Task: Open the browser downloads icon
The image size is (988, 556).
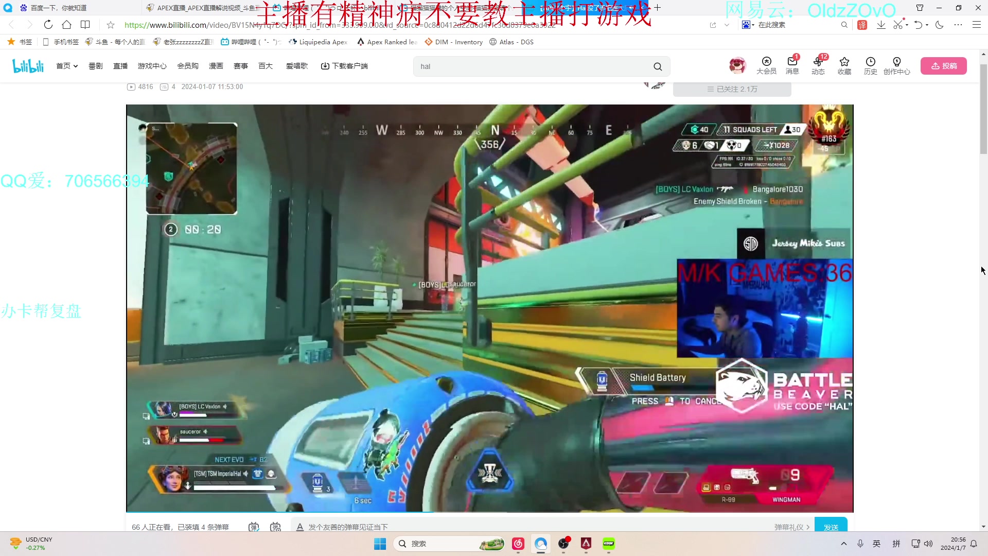Action: coord(881,25)
